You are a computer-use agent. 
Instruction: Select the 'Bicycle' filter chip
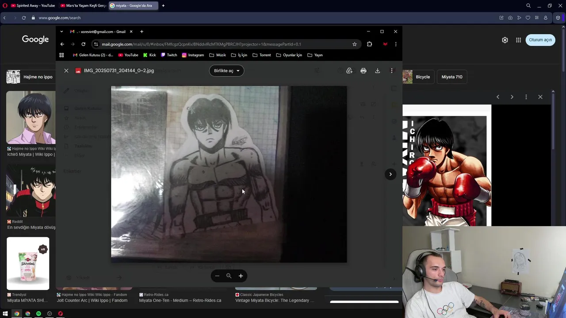click(x=418, y=77)
